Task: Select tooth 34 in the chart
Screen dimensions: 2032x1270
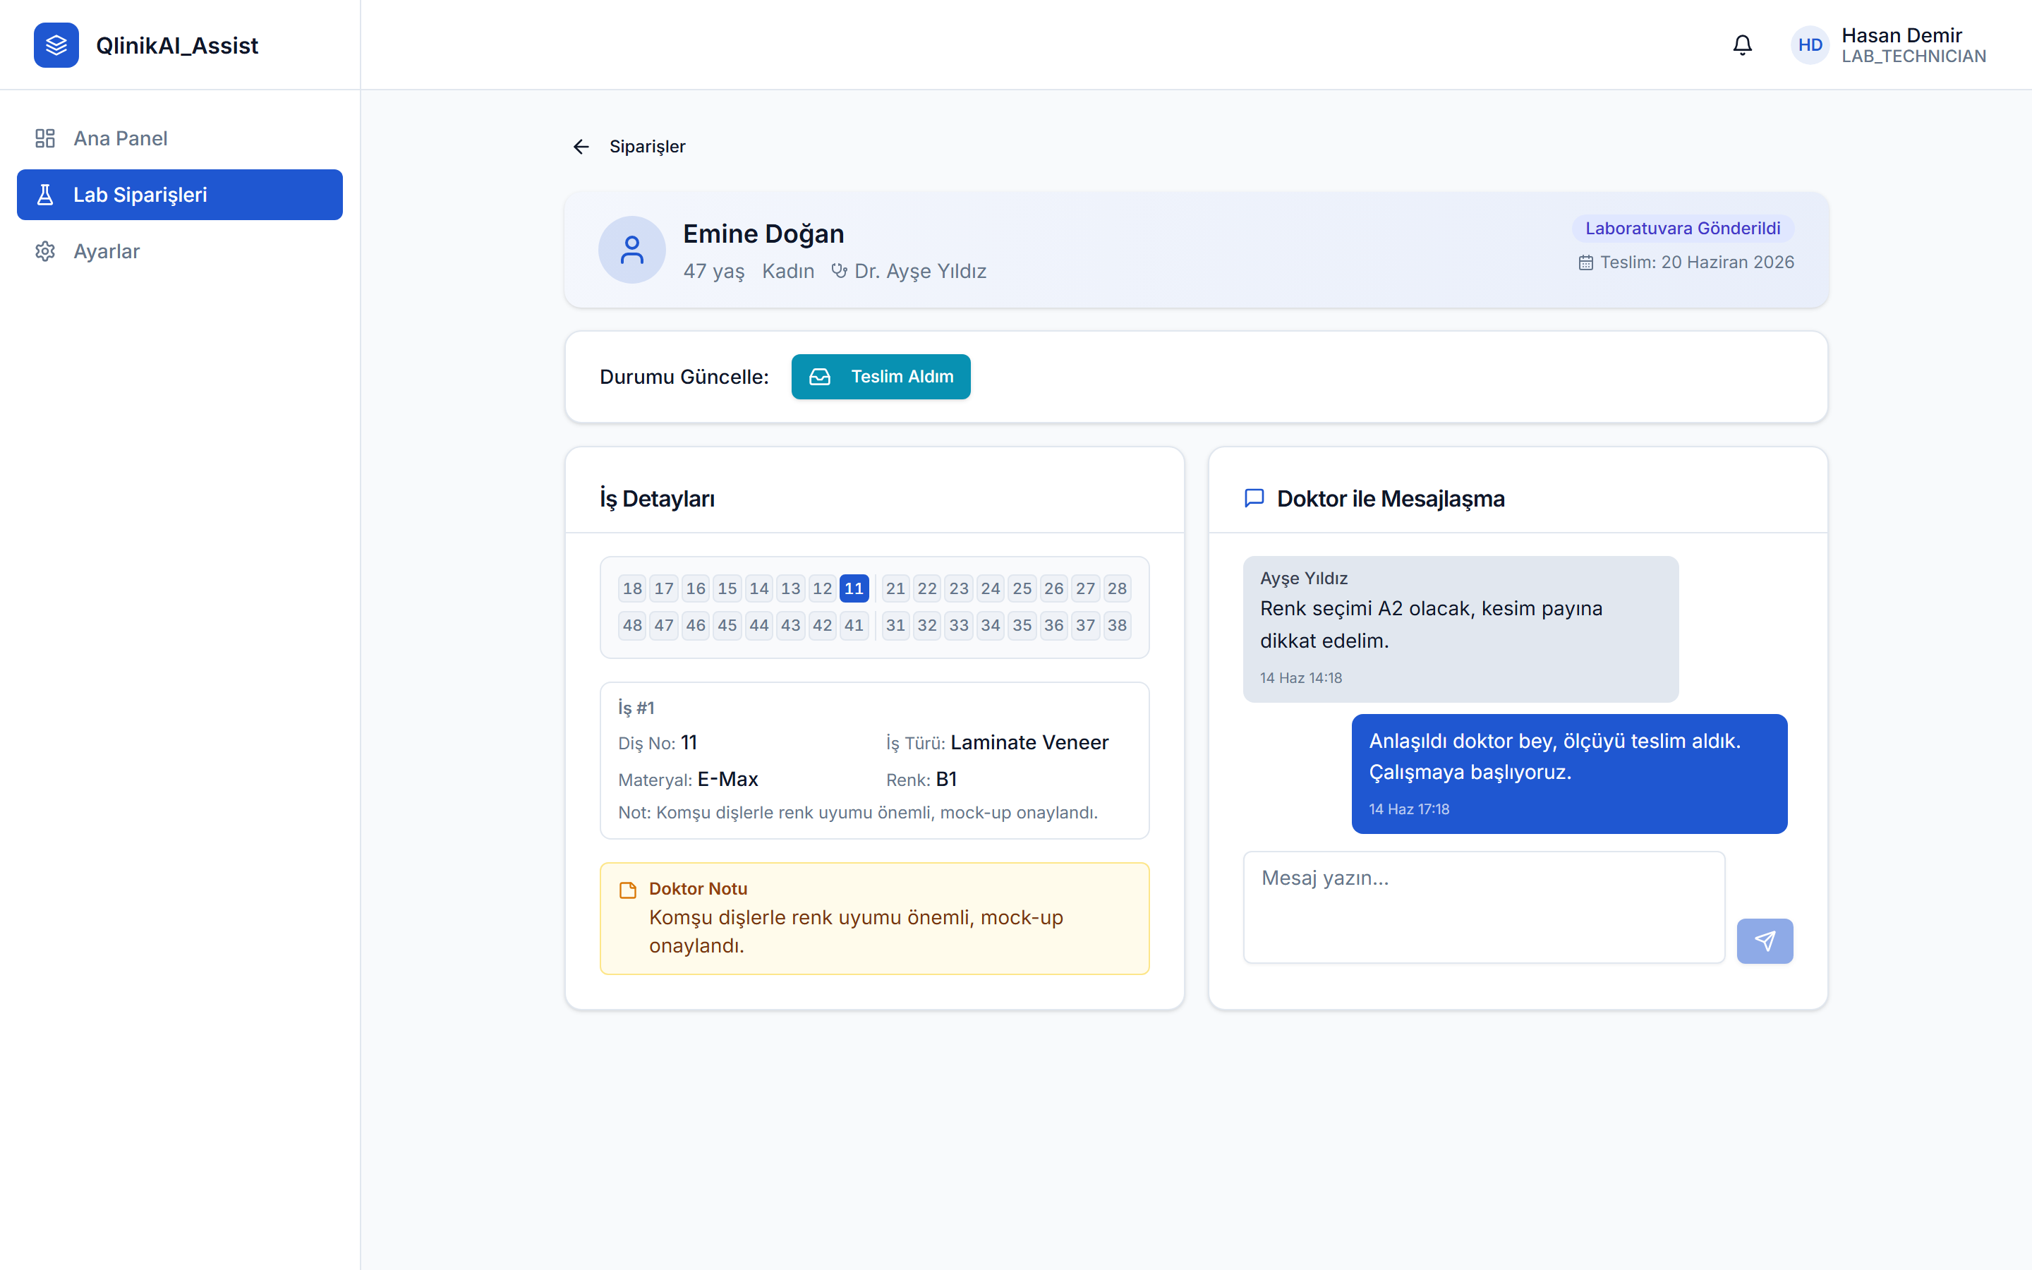Action: pyautogui.click(x=991, y=626)
